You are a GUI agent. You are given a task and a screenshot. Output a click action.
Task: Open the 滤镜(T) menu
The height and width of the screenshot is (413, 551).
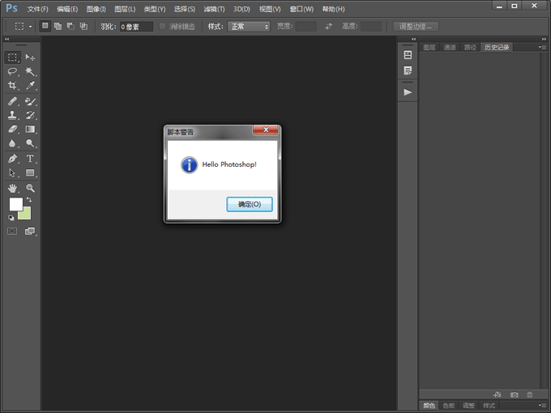pos(214,9)
